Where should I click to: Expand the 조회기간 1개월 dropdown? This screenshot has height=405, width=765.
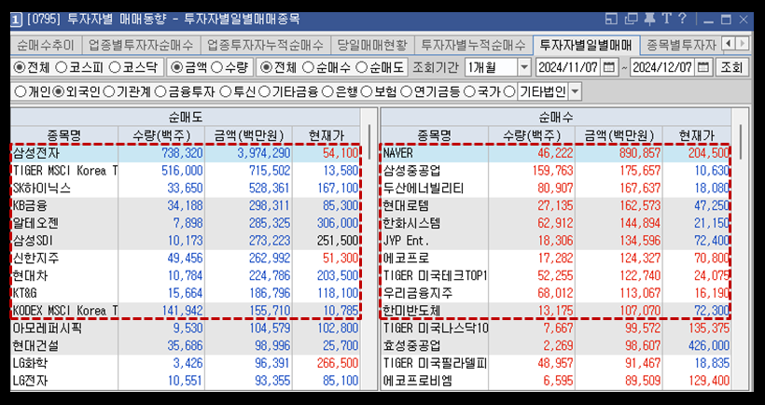[x=524, y=67]
